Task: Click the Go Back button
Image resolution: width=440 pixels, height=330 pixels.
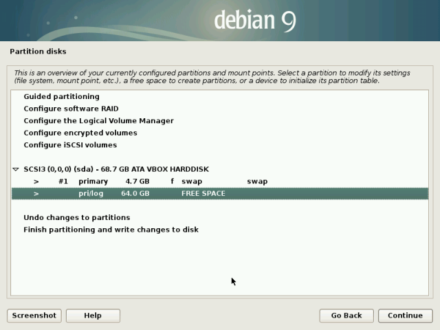Action: pyautogui.click(x=346, y=316)
